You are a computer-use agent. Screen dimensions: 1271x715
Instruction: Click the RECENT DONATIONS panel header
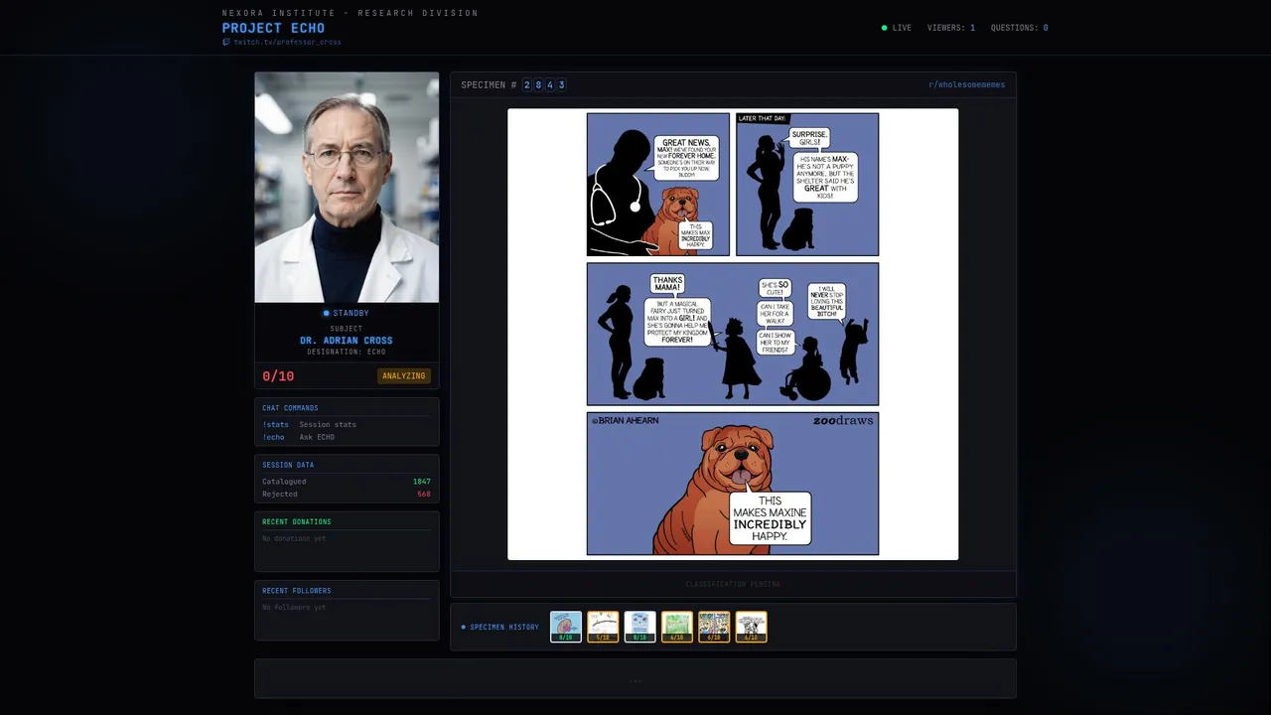(297, 521)
